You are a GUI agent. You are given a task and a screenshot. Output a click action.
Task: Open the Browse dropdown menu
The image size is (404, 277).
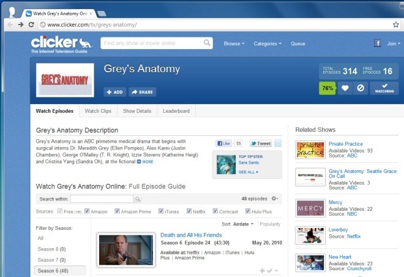pyautogui.click(x=234, y=44)
